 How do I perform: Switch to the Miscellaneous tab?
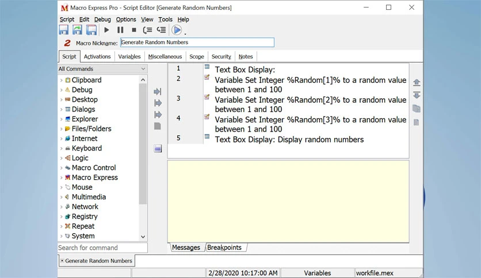[x=165, y=57]
